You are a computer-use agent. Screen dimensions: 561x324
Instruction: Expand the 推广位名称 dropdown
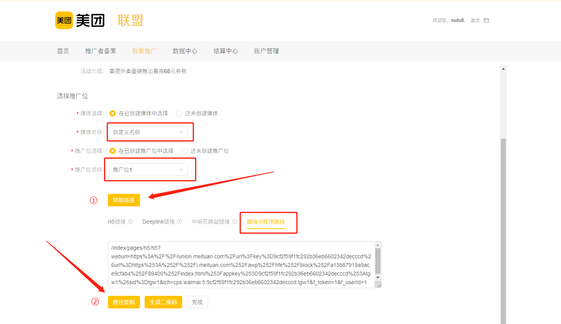coord(148,170)
